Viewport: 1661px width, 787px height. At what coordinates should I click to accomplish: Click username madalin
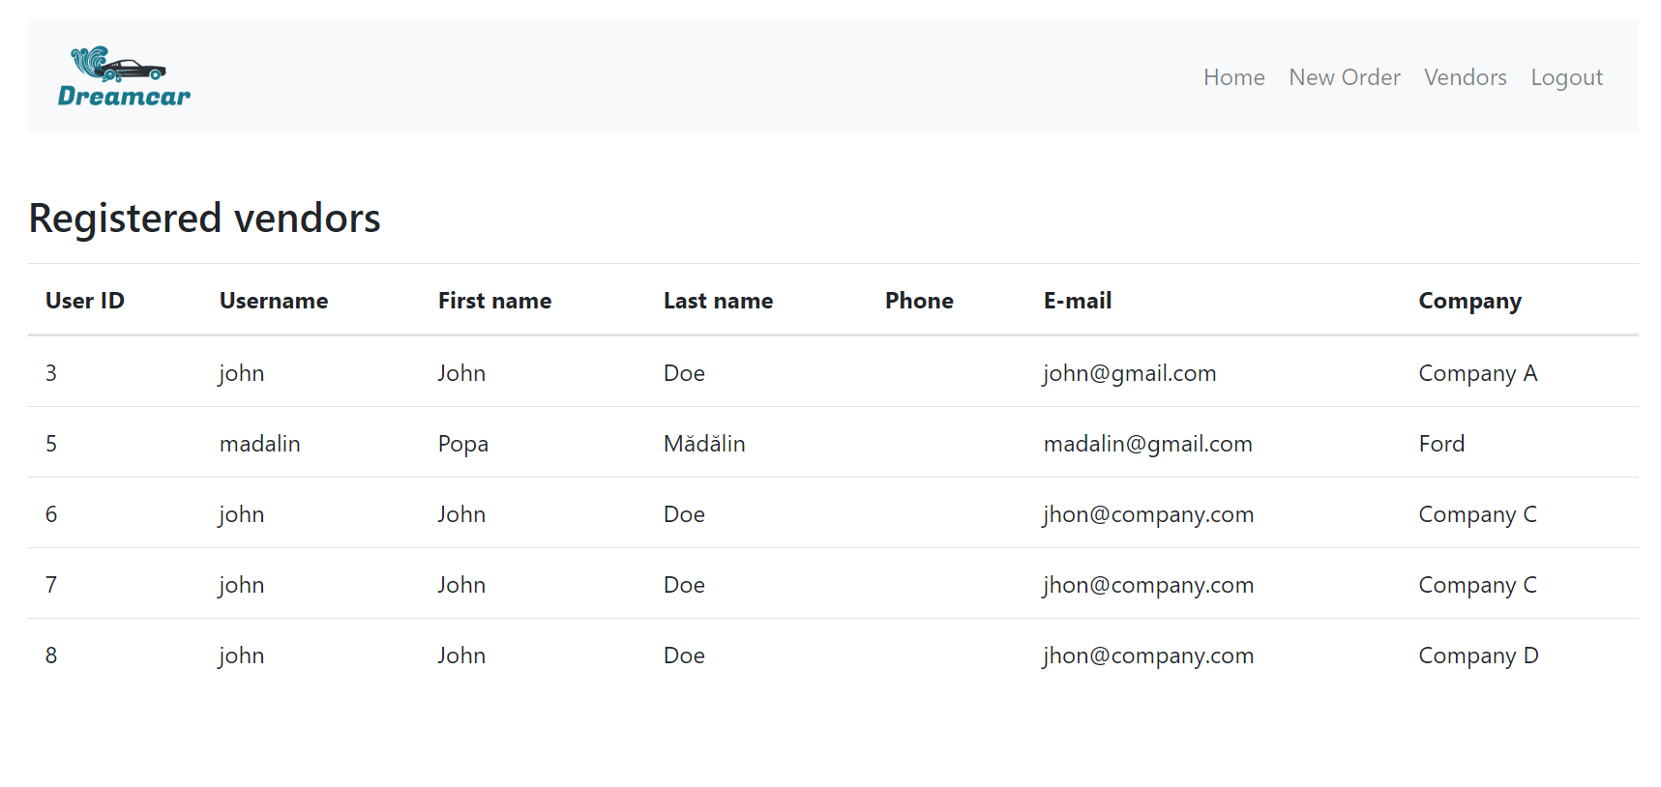(x=259, y=444)
